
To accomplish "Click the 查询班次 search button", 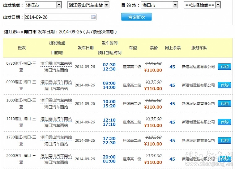I will (136, 17).
